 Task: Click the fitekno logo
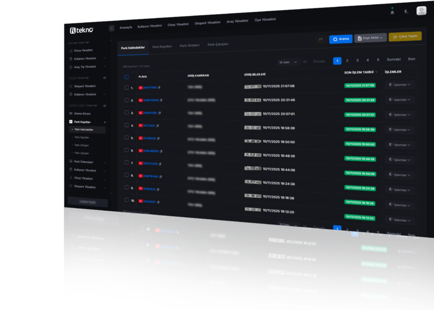click(x=81, y=30)
